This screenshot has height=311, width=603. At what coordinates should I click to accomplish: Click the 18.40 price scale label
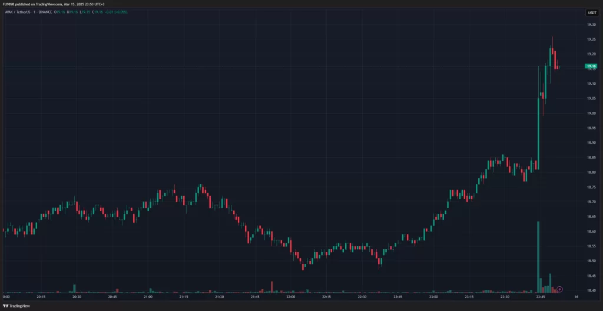coord(590,290)
